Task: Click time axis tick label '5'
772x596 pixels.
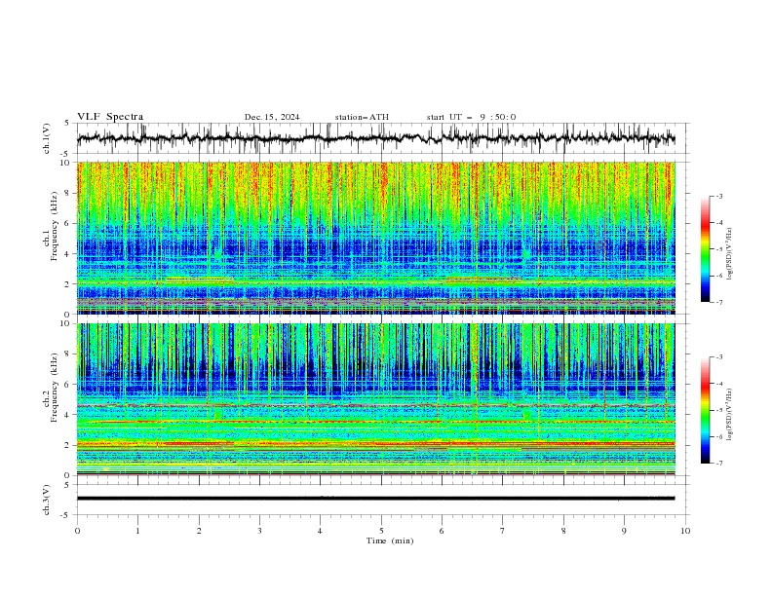Action: (381, 531)
